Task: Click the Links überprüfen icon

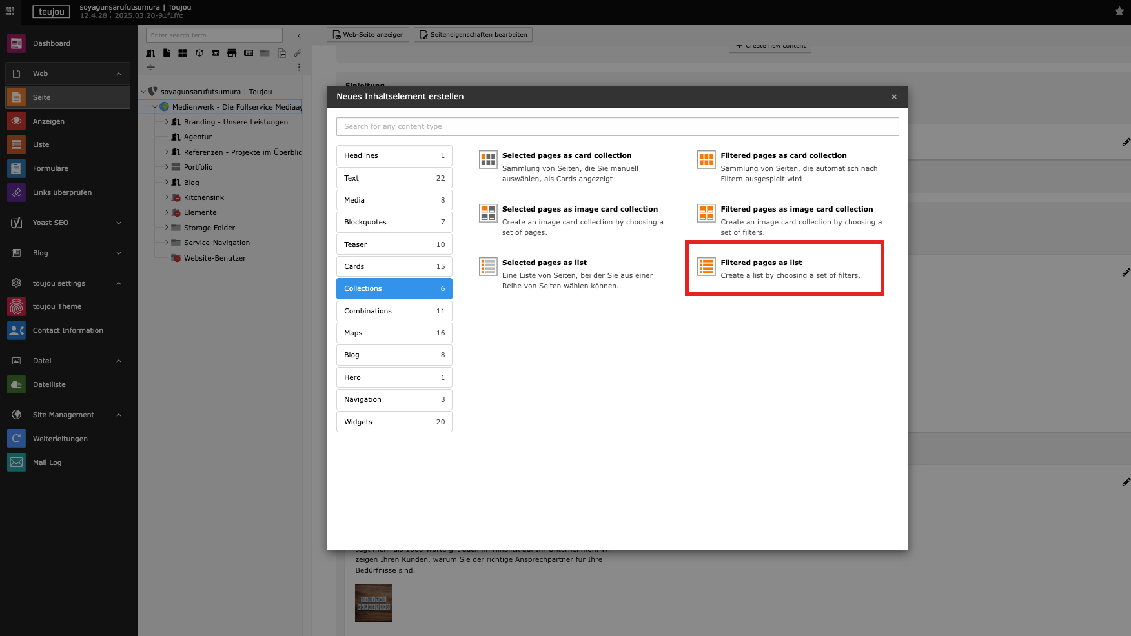Action: [16, 192]
